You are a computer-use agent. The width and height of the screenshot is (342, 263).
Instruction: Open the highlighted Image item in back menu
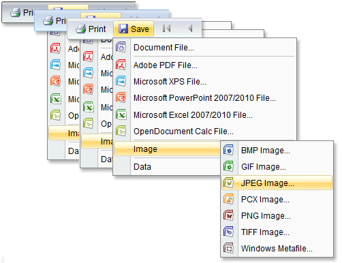(x=64, y=133)
